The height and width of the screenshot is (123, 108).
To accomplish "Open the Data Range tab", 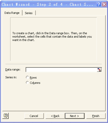I will [x=12, y=13].
